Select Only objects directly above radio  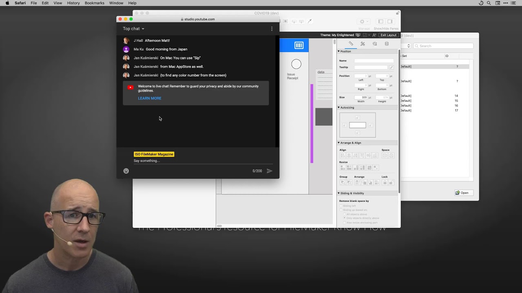click(x=344, y=218)
